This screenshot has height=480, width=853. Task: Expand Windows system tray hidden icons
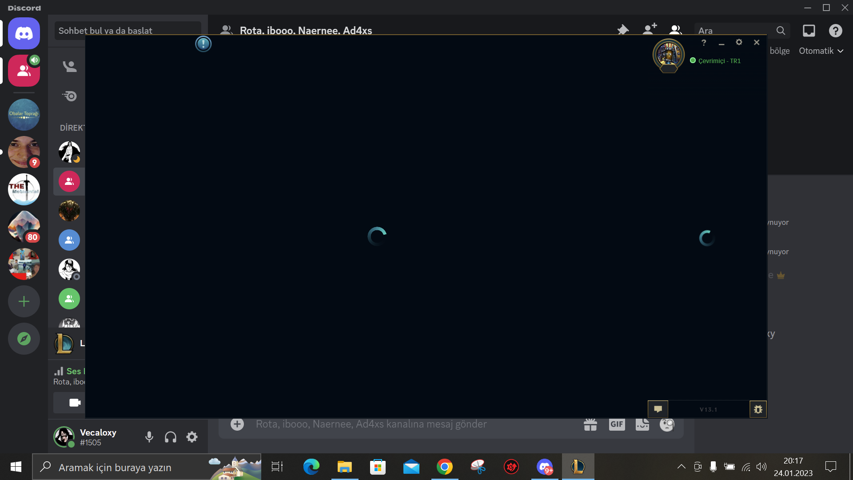click(x=681, y=467)
